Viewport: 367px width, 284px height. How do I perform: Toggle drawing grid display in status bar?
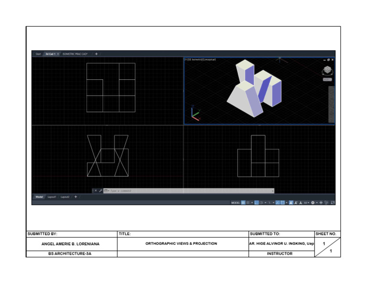(243, 203)
